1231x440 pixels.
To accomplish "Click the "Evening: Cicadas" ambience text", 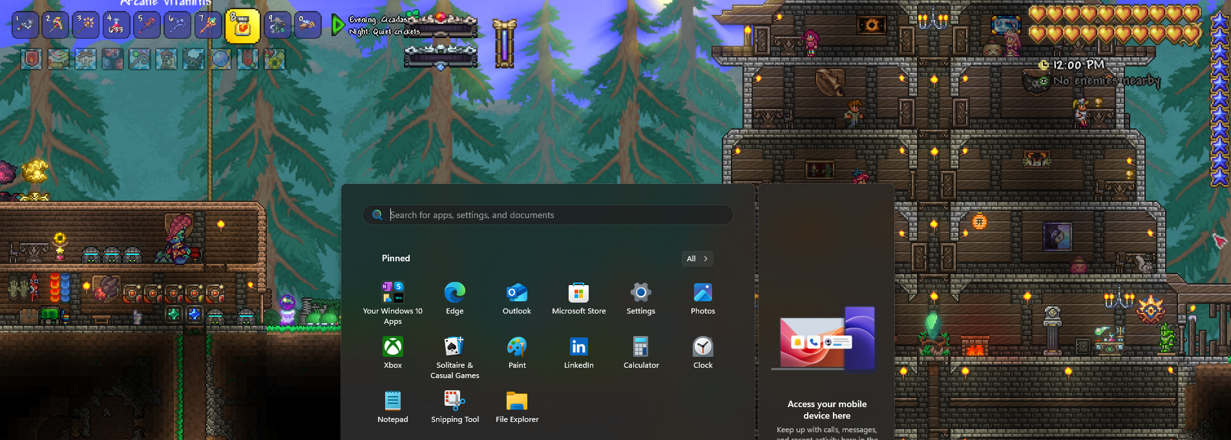I will [x=378, y=20].
